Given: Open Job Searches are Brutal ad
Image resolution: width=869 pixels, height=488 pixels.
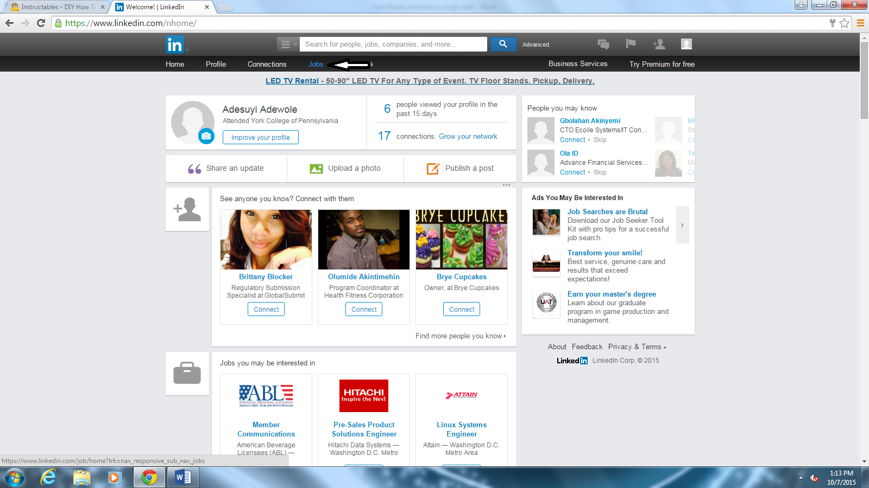Looking at the screenshot, I should pos(608,212).
